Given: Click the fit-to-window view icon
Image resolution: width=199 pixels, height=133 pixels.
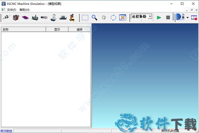Looking at the screenshot, I should [122, 18].
